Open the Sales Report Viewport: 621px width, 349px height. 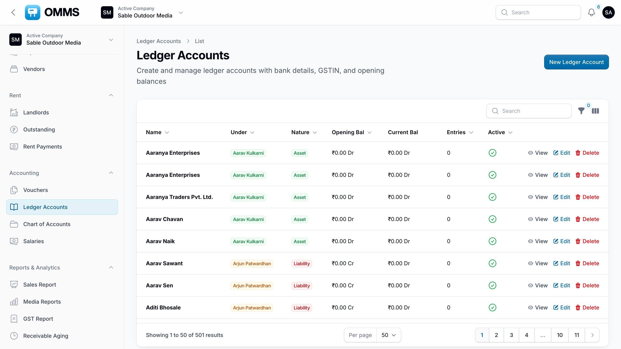pyautogui.click(x=62, y=285)
